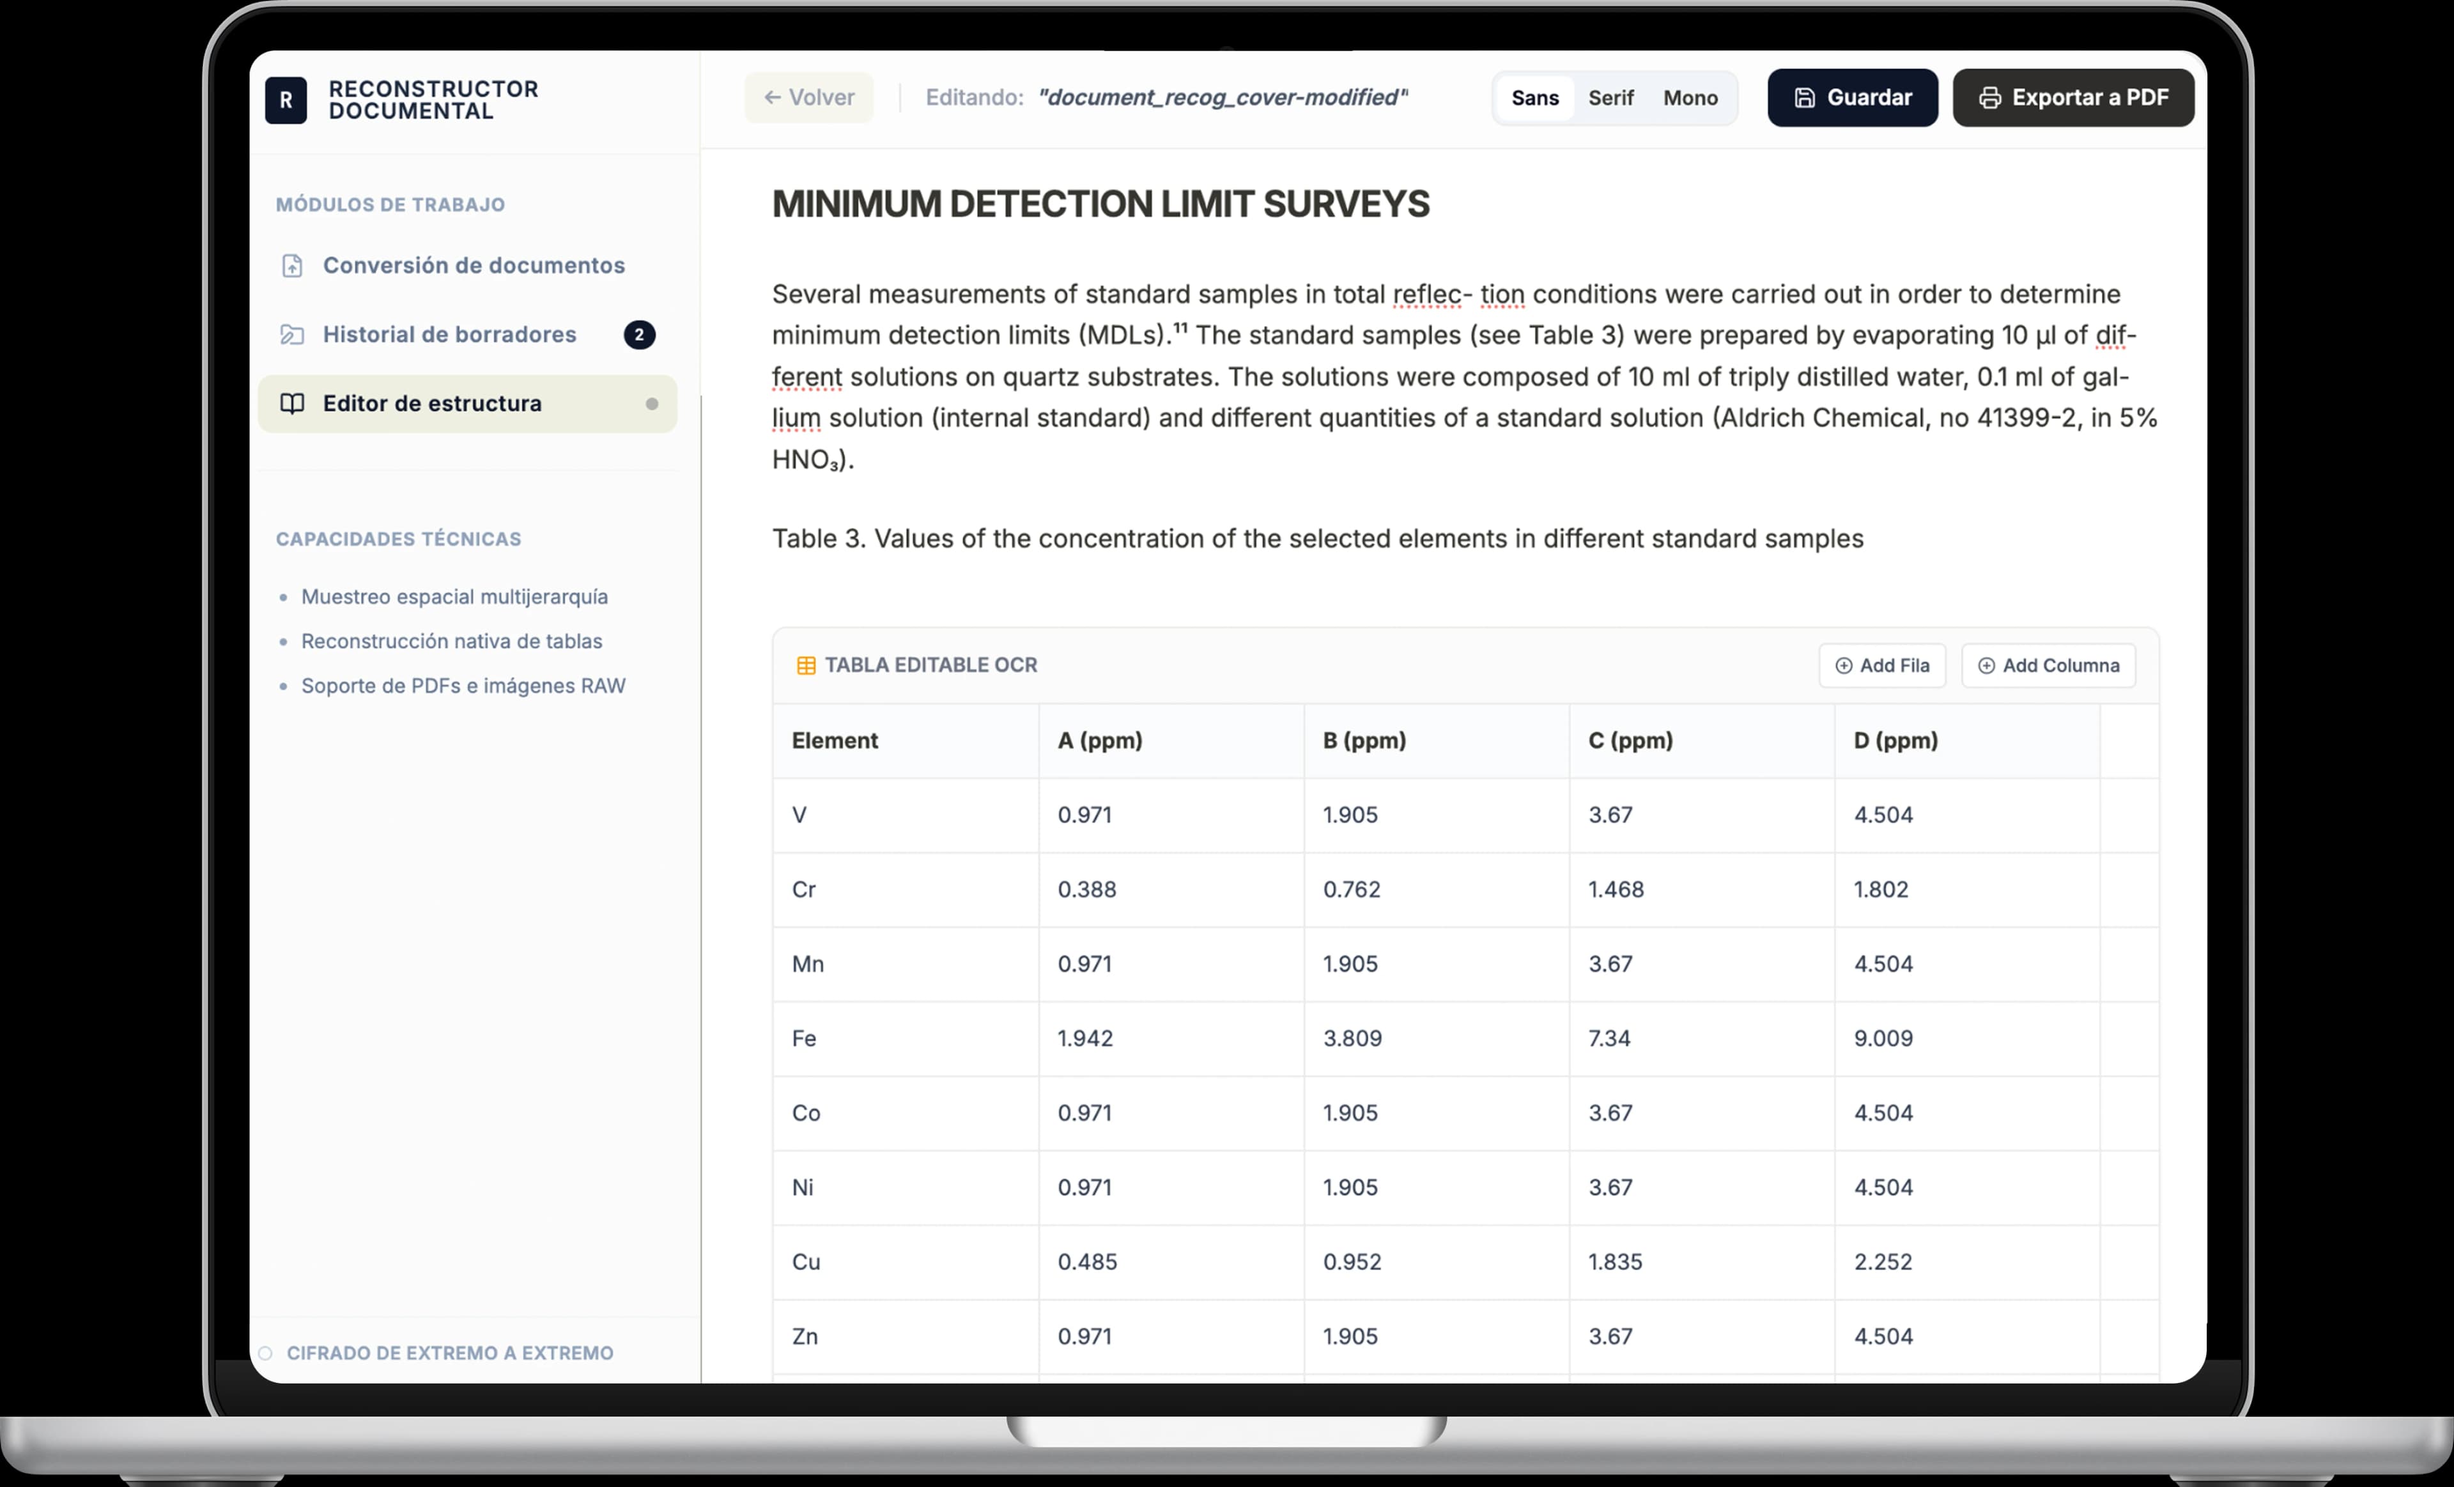Click the Element column header
Viewport: 2454px width, 1487px height.
(906, 741)
